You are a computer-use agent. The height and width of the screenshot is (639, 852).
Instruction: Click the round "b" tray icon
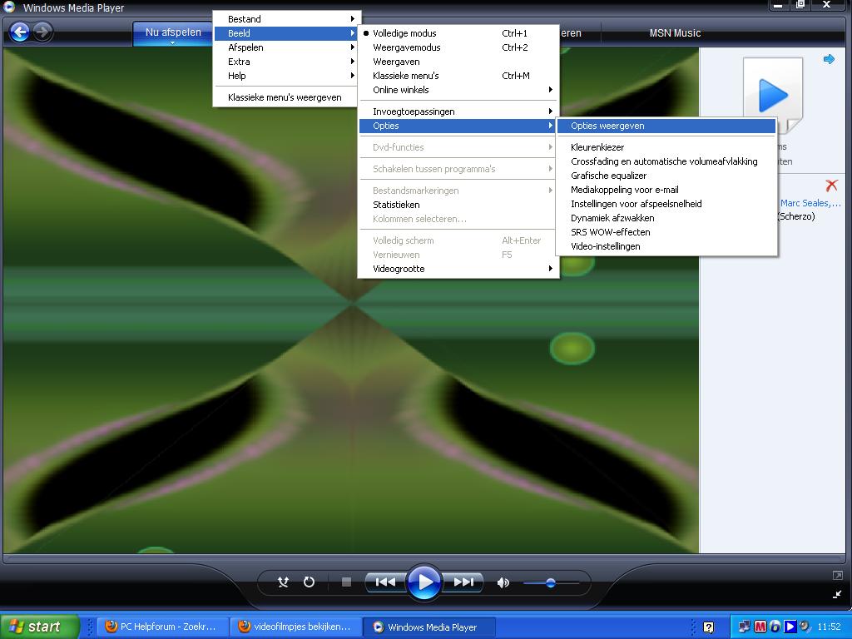pos(775,627)
